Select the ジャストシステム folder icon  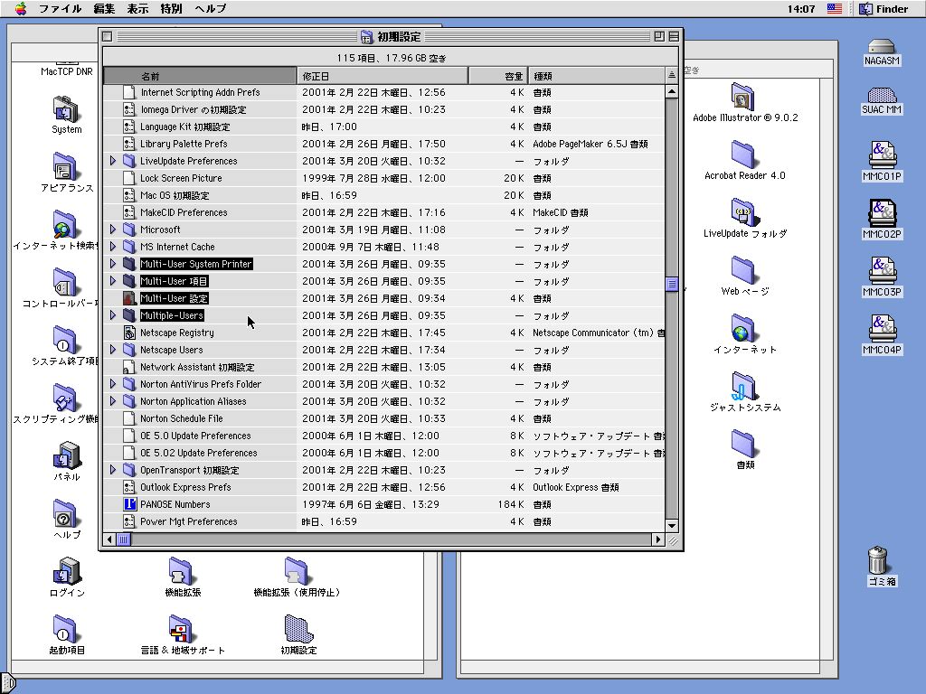[x=743, y=385]
